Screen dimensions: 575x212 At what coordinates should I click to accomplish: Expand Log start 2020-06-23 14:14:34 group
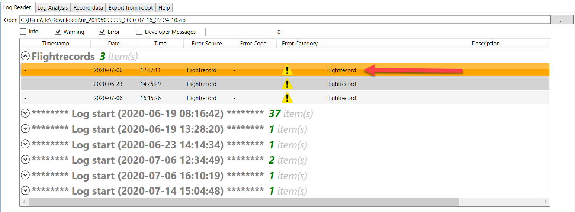25,145
